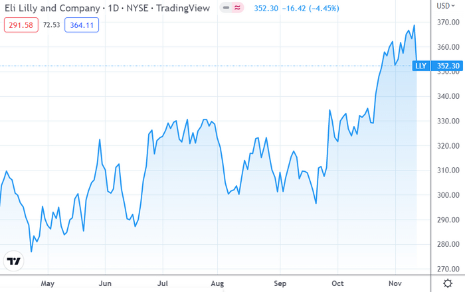Viewport: 465px width, 292px height.
Task: Click the TradingView logo badge
Action: click(13, 261)
